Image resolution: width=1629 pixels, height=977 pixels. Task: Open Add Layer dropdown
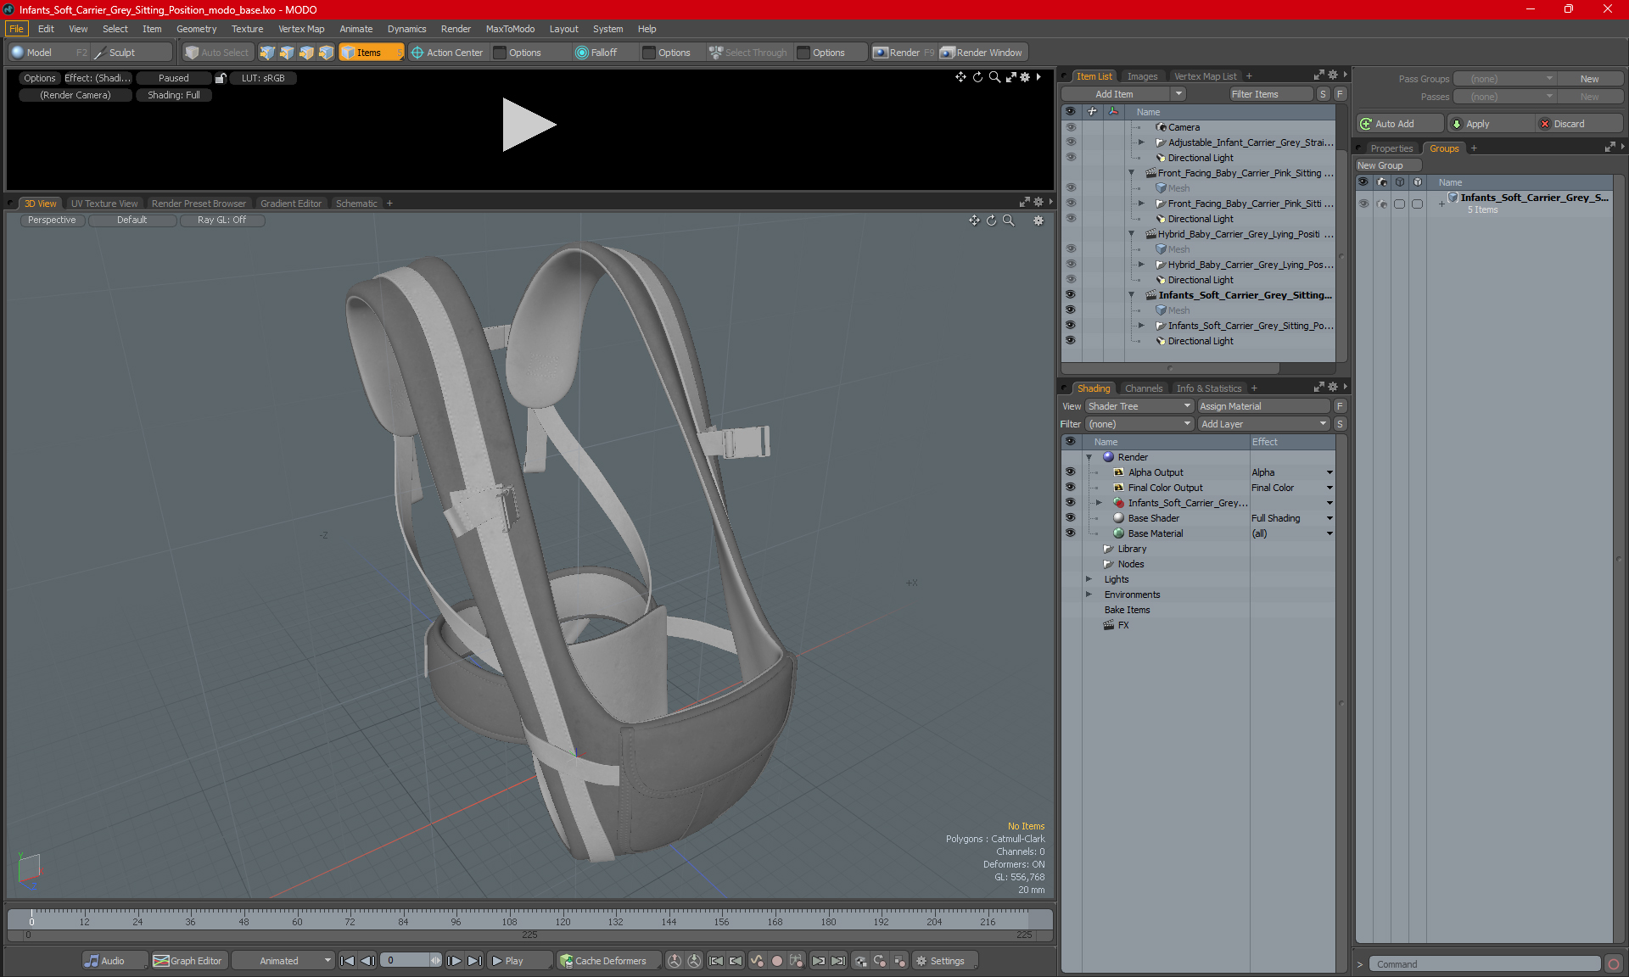[x=1263, y=424]
